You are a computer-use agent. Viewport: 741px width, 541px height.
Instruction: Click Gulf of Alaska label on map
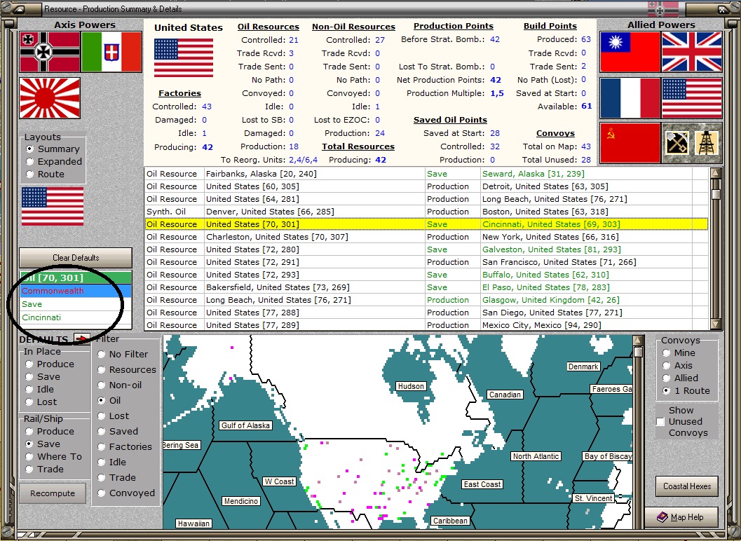pos(245,425)
